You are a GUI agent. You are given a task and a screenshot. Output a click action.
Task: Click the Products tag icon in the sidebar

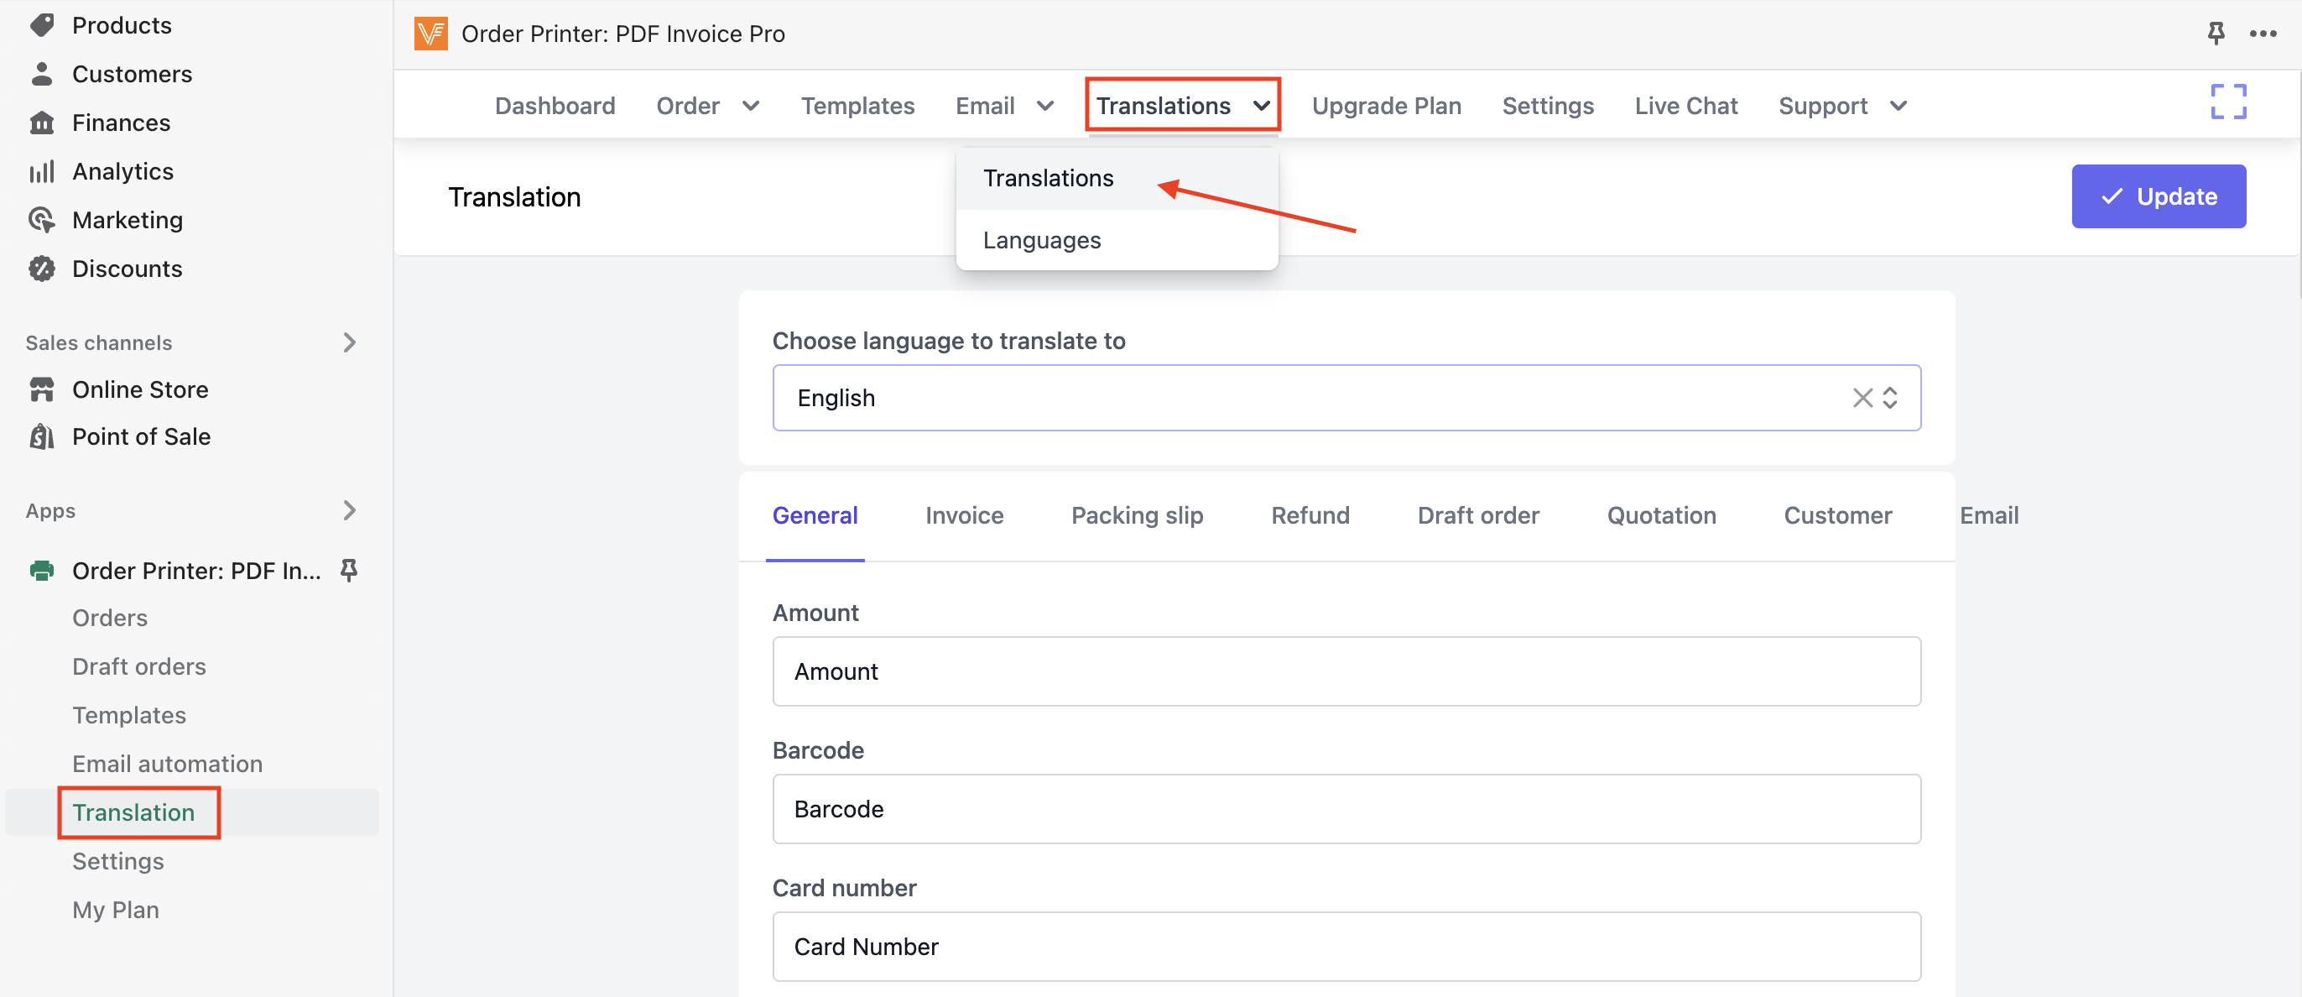pos(41,25)
